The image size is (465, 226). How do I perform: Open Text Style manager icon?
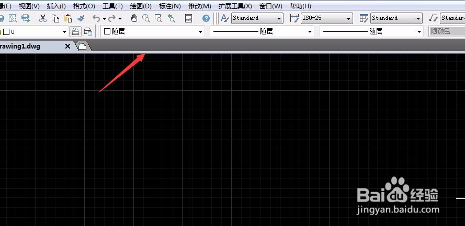pos(225,18)
